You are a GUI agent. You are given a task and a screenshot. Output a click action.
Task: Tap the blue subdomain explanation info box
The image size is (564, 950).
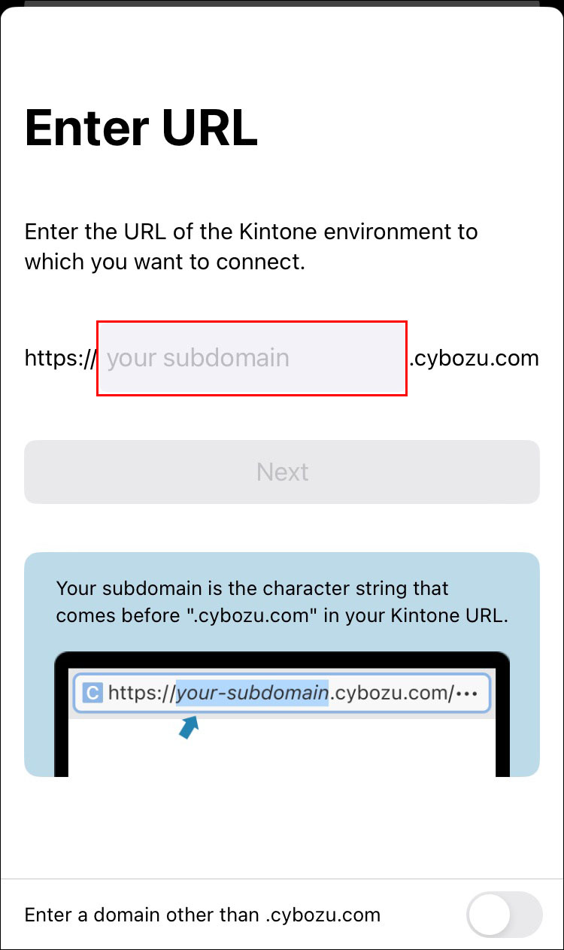pos(282,602)
